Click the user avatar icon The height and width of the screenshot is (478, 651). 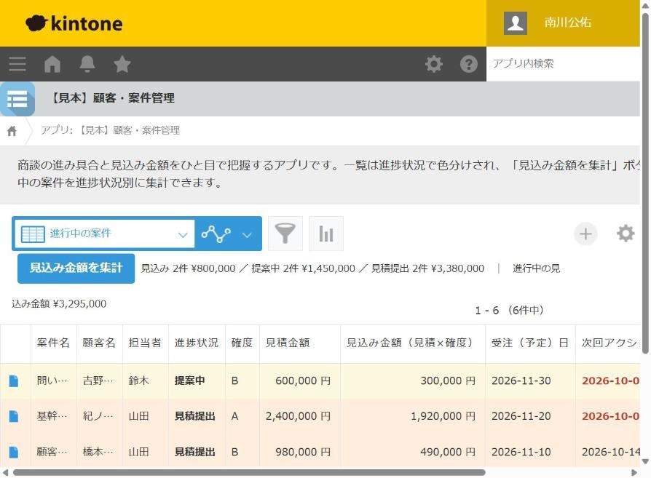[x=516, y=23]
